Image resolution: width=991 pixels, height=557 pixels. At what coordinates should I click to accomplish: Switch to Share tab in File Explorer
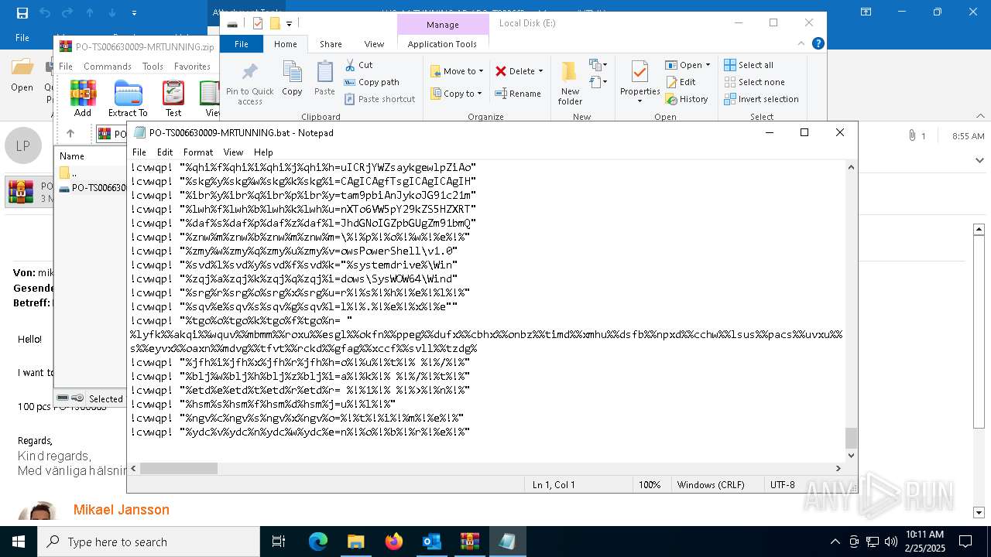pyautogui.click(x=331, y=44)
